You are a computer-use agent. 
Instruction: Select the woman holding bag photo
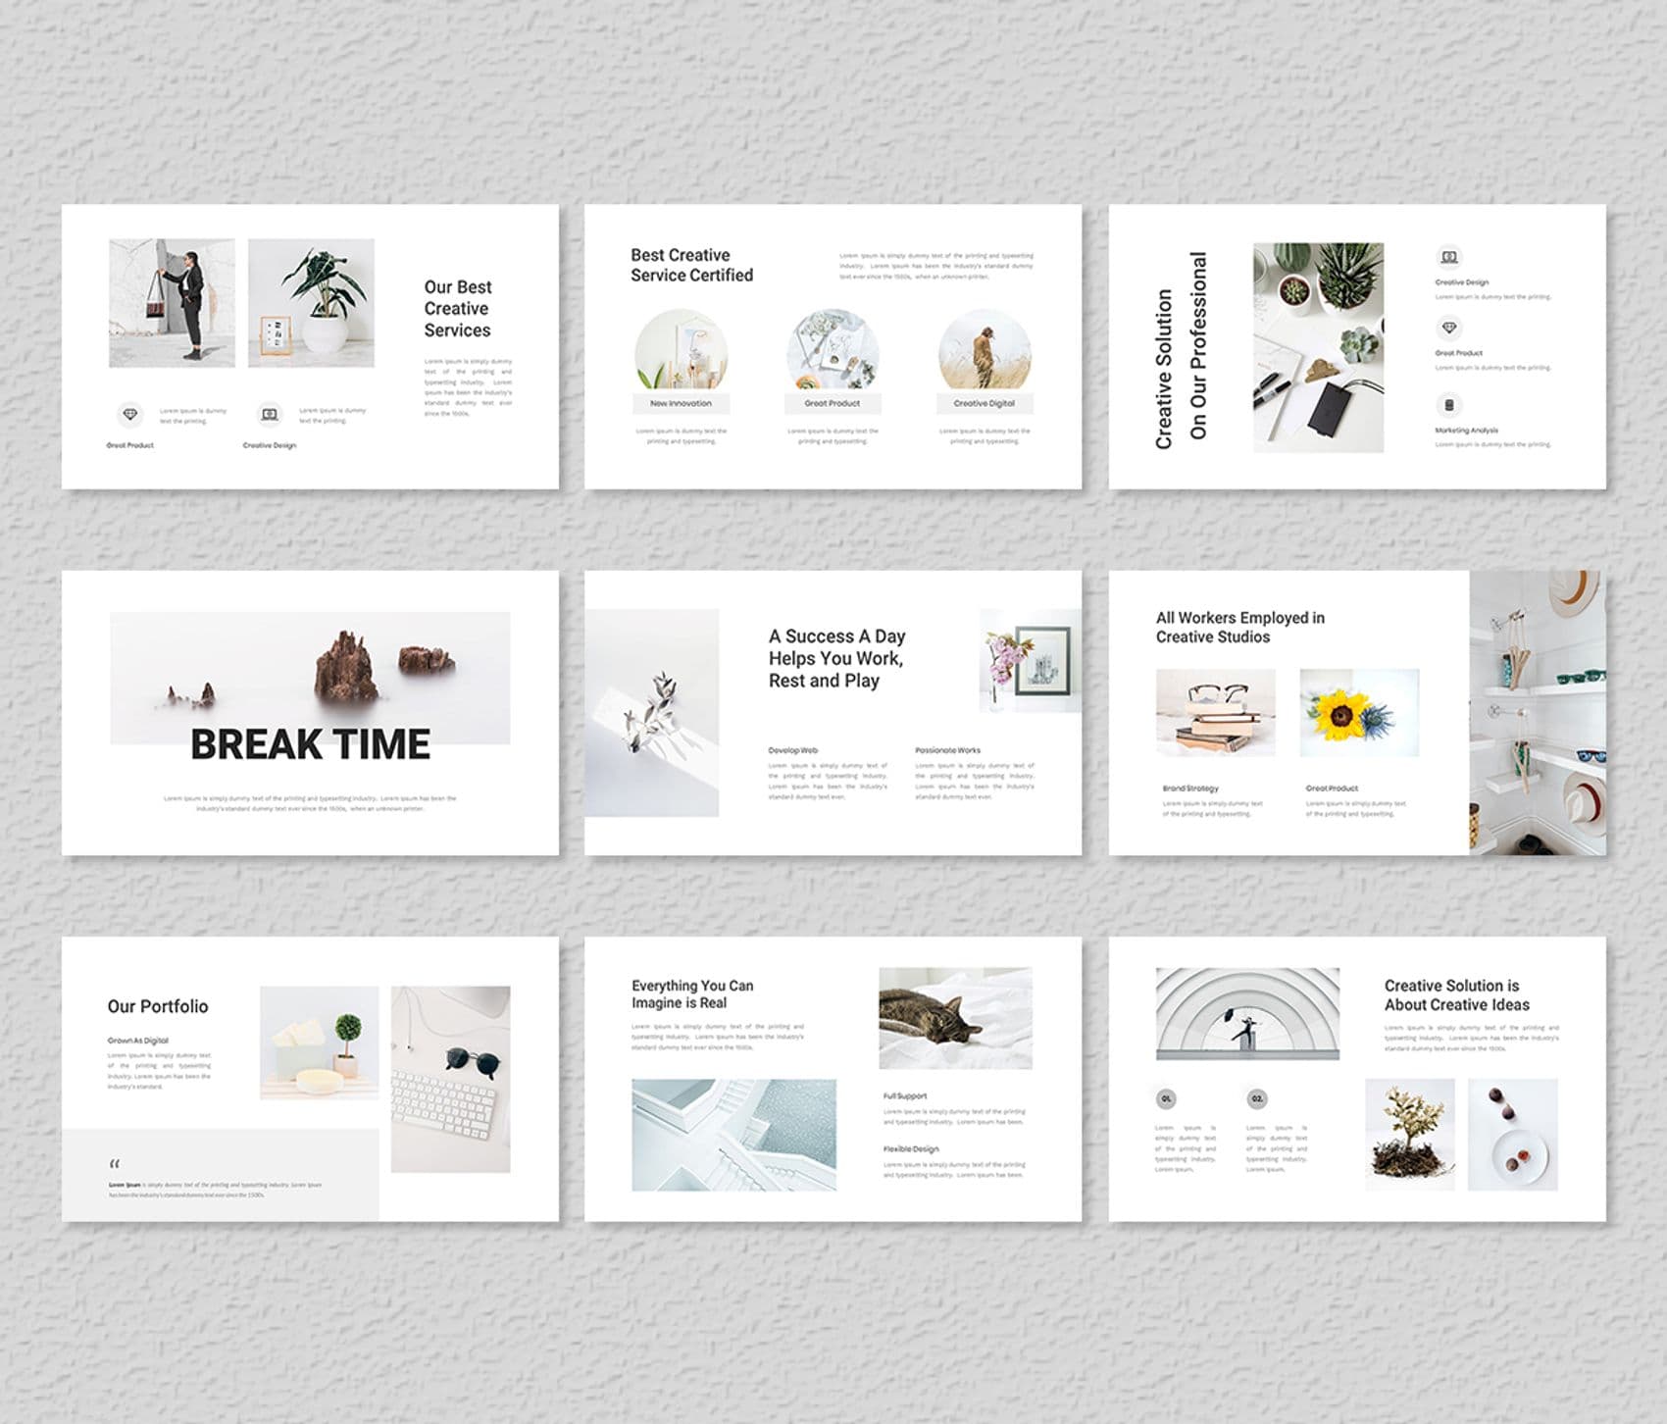coord(172,303)
